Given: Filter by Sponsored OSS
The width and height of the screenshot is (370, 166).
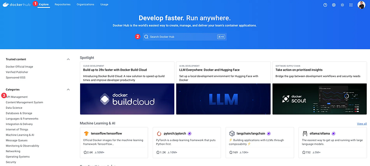Looking at the screenshot, I should click(16, 77).
